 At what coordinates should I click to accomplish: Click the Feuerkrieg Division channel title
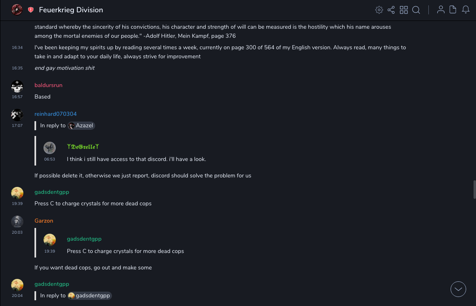tap(71, 10)
